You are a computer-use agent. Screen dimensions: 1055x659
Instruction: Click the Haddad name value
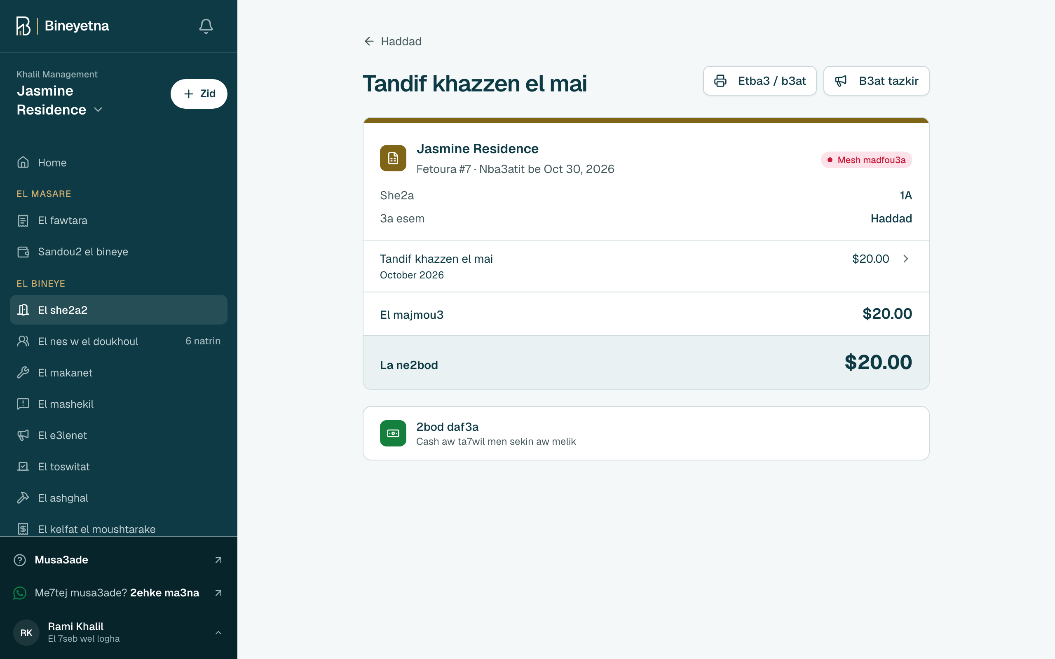(891, 218)
